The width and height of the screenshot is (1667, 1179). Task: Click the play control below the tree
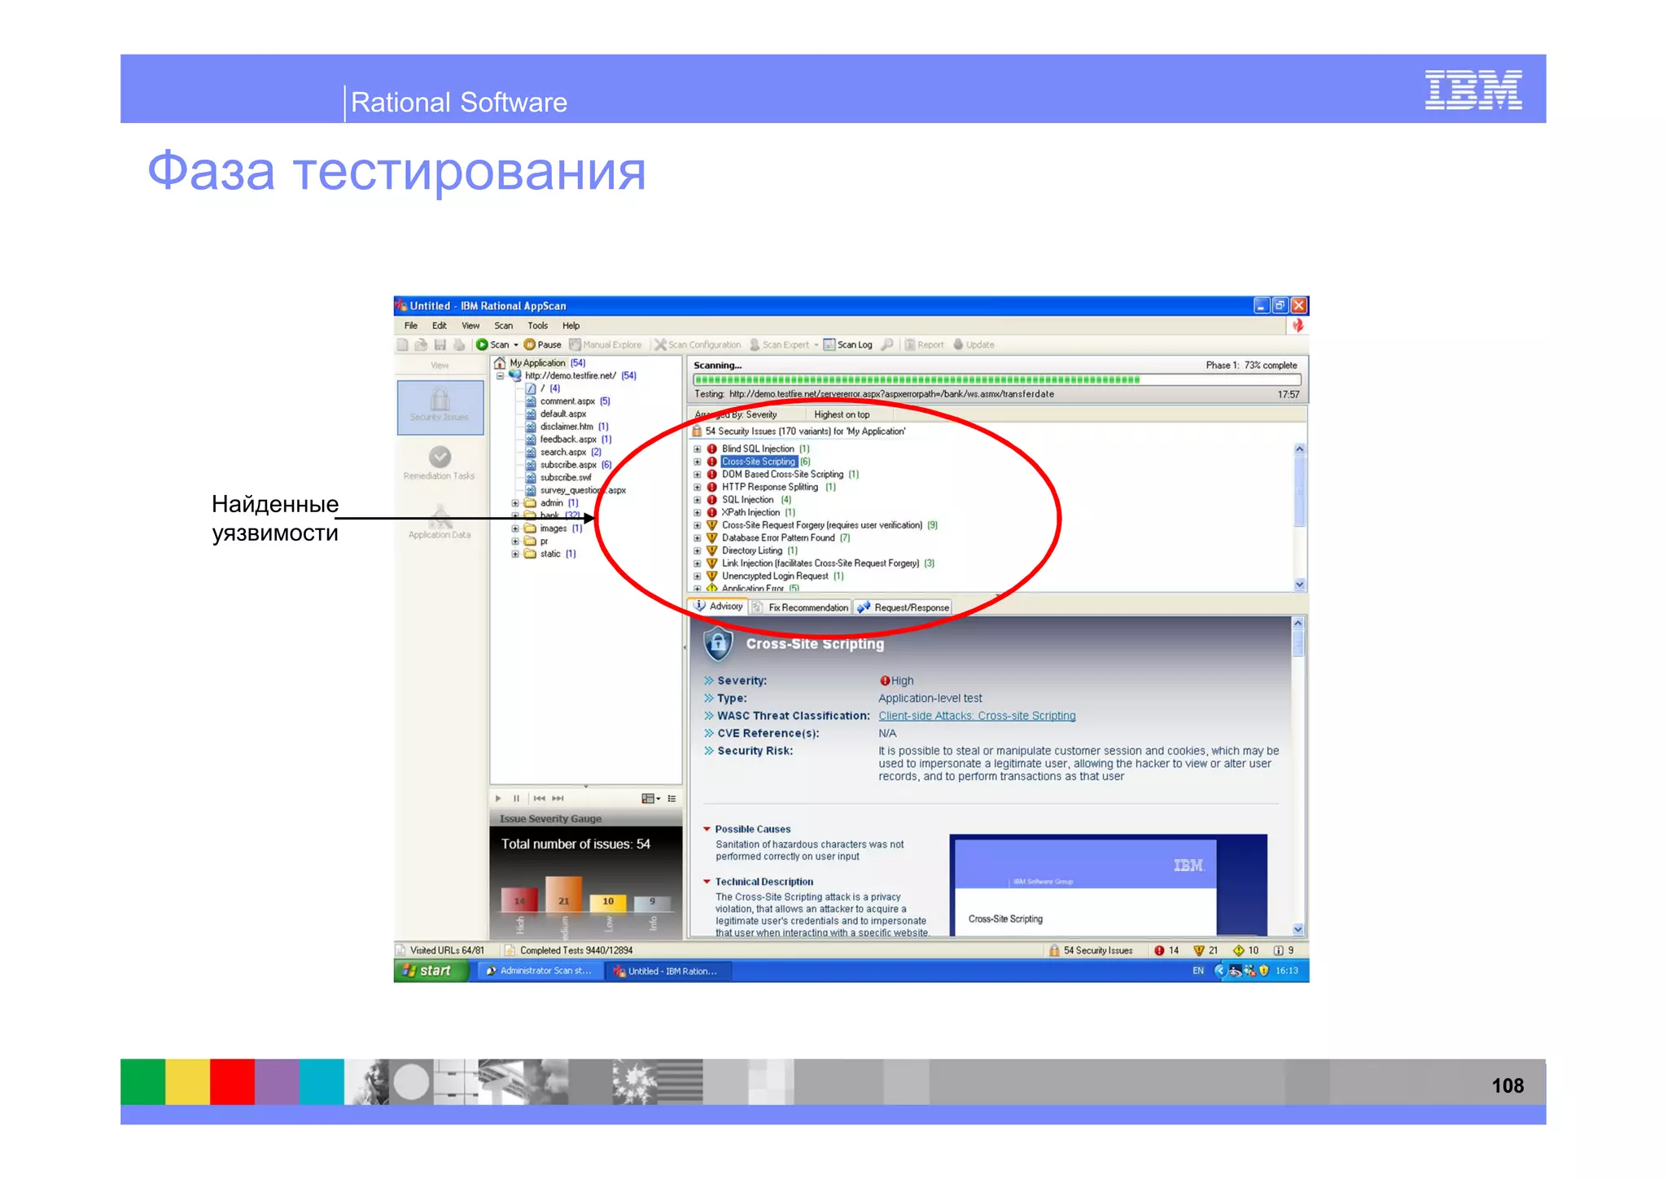(499, 798)
